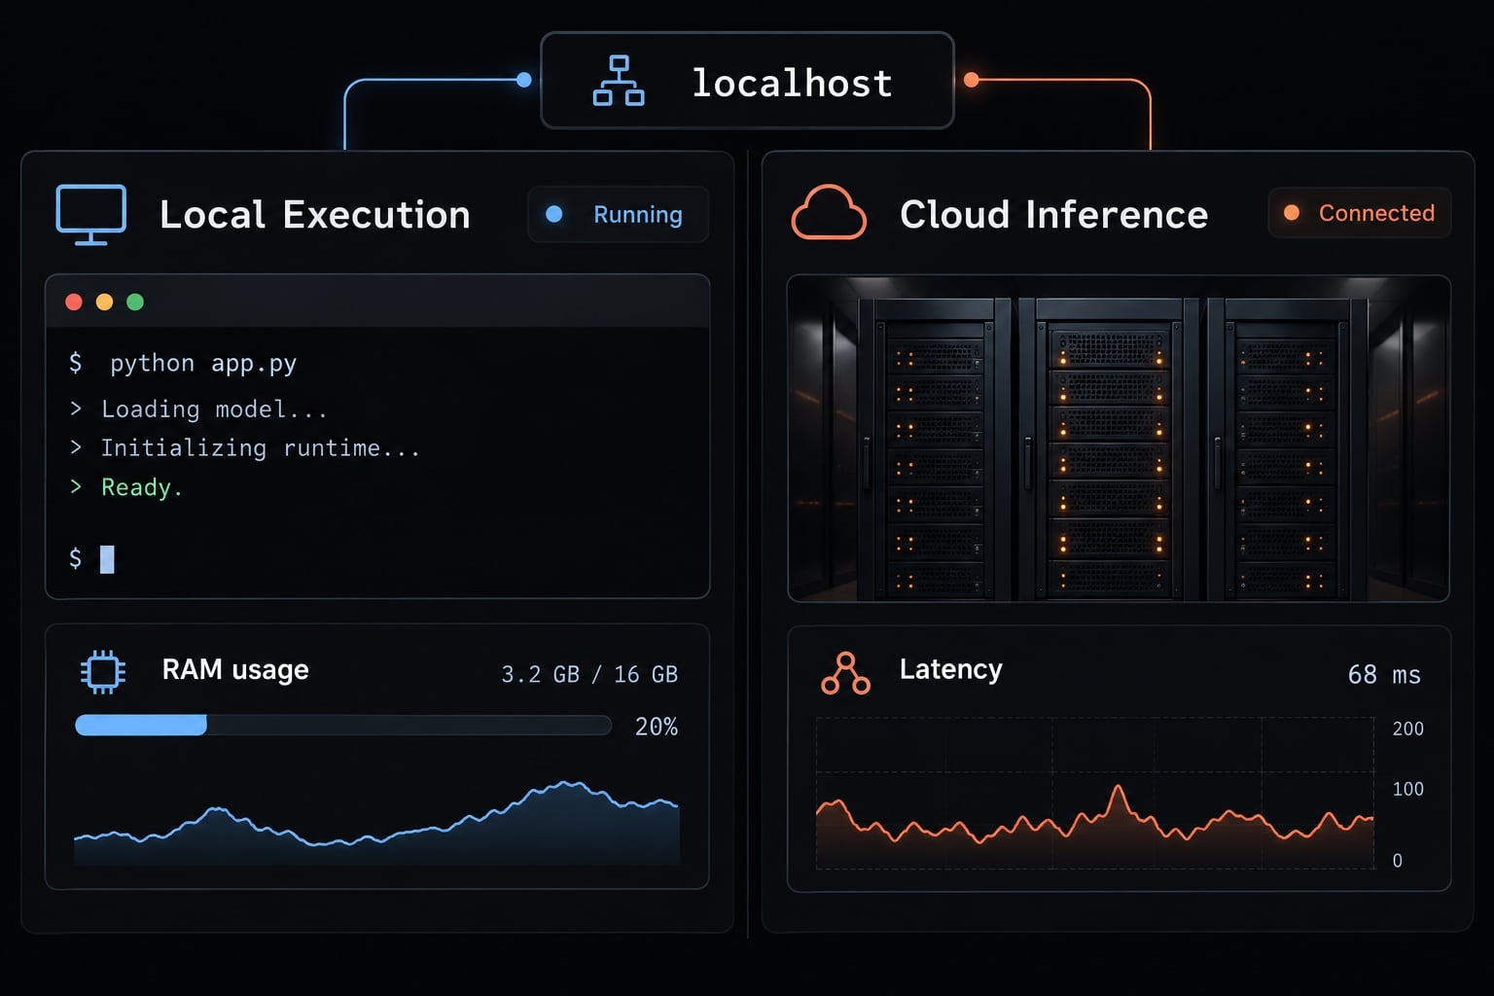This screenshot has width=1494, height=996.
Task: Click the green 'Ready.' output line
Action: (126, 487)
